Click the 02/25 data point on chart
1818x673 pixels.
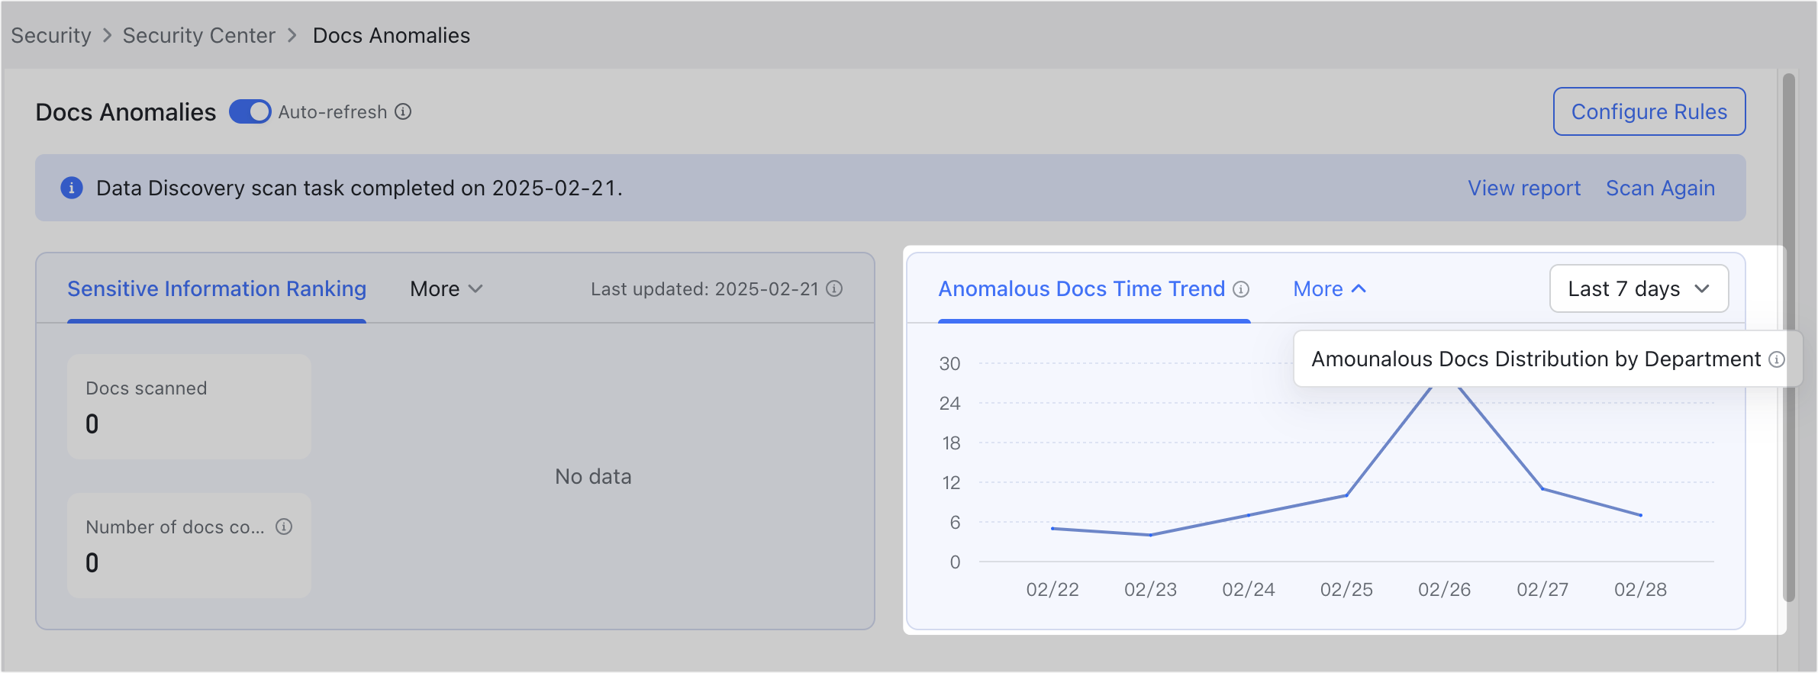pos(1346,495)
